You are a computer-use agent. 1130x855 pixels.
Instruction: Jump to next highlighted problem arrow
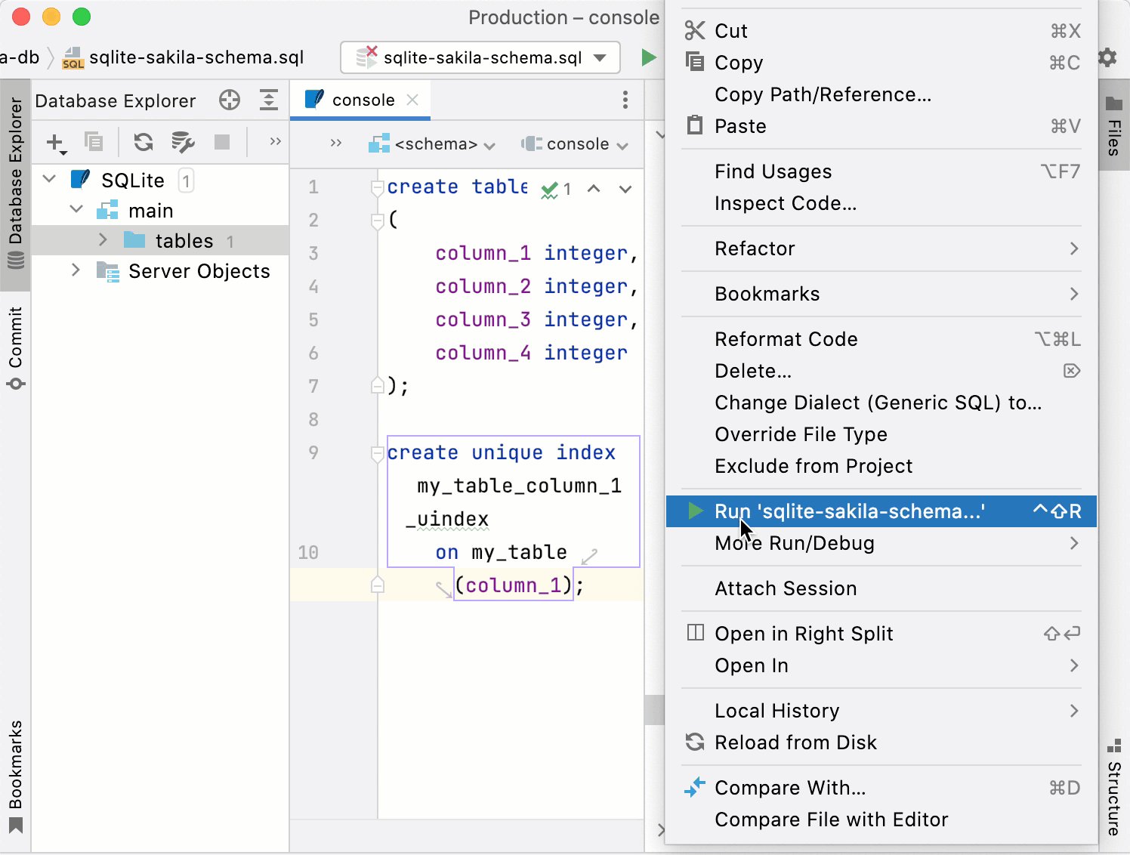[x=625, y=189]
